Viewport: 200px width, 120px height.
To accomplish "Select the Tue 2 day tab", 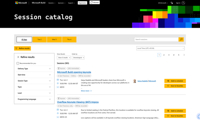I will [x=39, y=39].
